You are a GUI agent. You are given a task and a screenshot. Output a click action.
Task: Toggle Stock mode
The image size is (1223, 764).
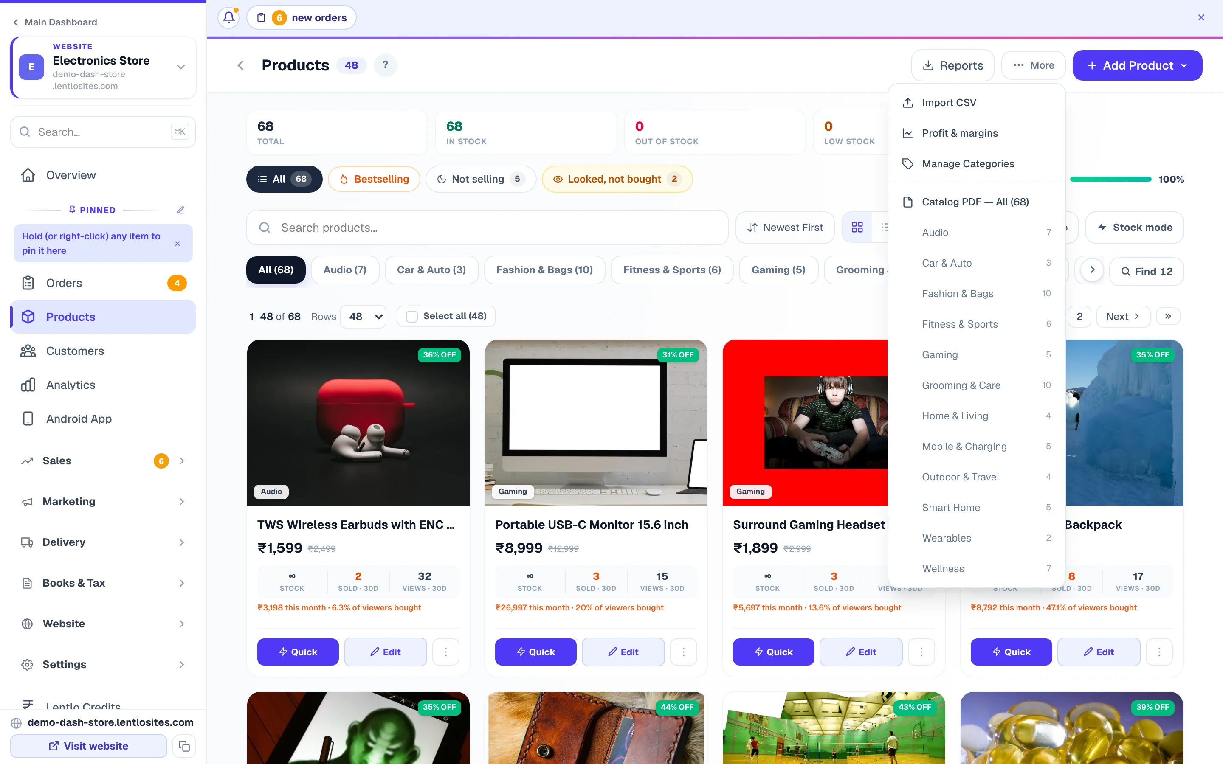coord(1135,228)
